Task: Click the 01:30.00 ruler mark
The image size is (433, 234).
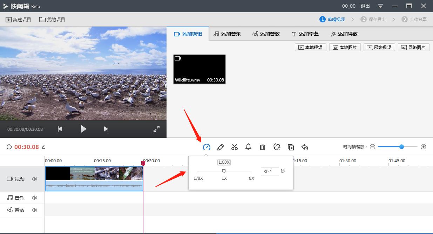Action: coord(348,161)
